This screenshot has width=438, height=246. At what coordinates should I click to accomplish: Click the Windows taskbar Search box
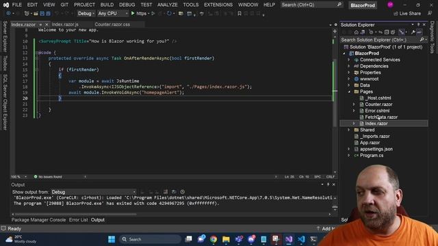(x=151, y=239)
